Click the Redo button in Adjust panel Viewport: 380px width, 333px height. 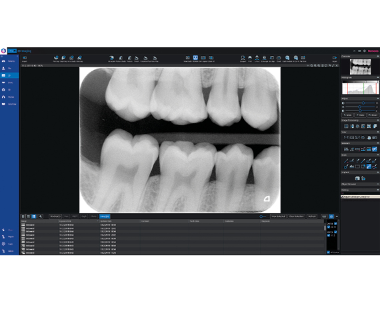coord(360,115)
